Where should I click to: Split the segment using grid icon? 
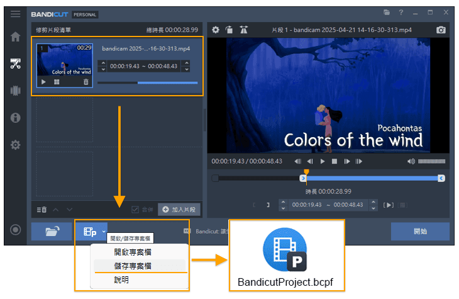click(57, 82)
